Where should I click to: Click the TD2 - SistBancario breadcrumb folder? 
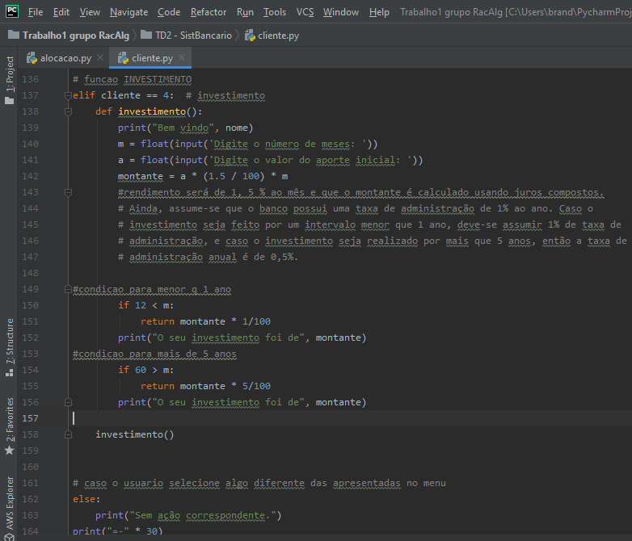click(193, 36)
